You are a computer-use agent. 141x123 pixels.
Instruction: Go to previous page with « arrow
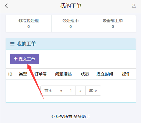click(61, 91)
